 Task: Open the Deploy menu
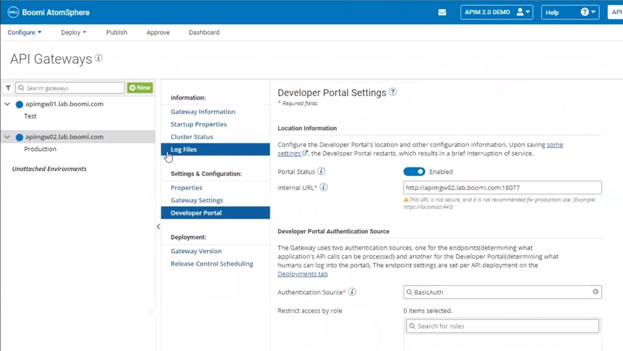74,32
